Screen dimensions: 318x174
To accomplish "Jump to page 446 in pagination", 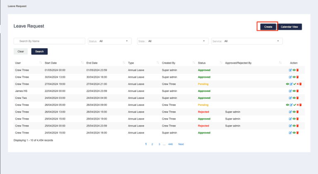I will click(170, 144).
